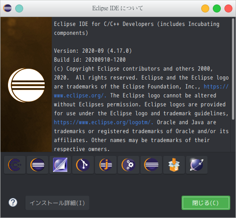Close window with red titlebar button
Image resolution: width=236 pixels, height=218 pixels.
pyautogui.click(x=228, y=8)
